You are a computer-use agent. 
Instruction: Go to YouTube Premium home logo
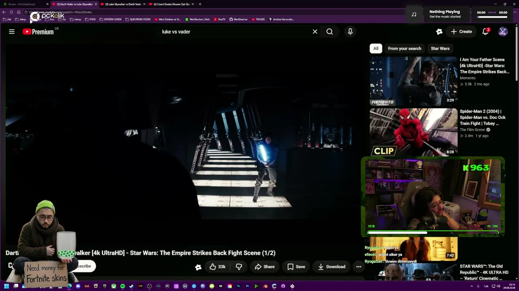click(x=38, y=32)
